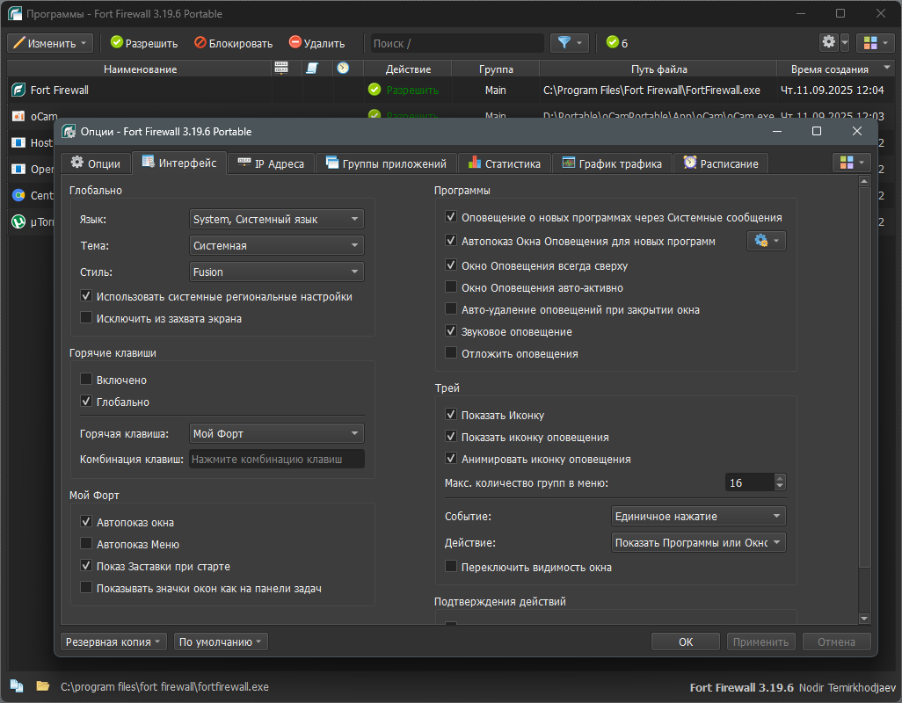Expand the Резервная копия menu button
902x703 pixels.
click(113, 641)
